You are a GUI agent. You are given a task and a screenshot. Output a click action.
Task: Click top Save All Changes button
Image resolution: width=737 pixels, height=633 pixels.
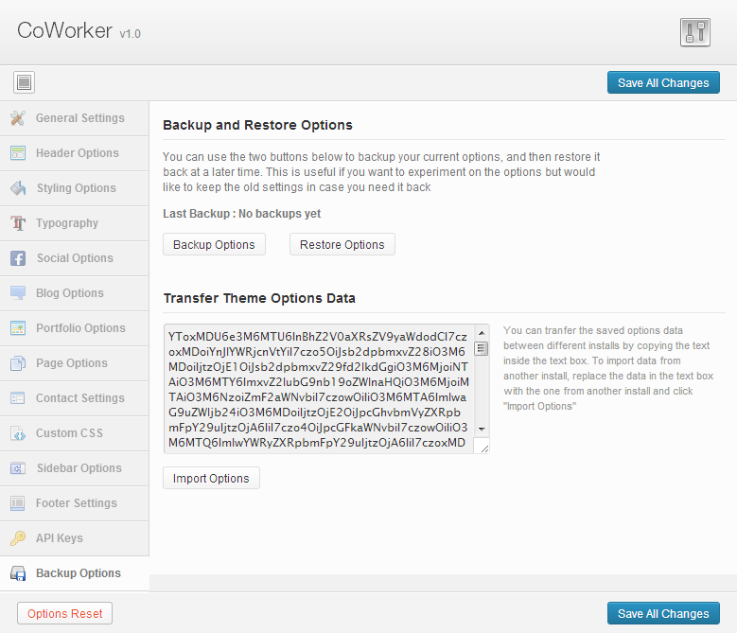pos(663,82)
